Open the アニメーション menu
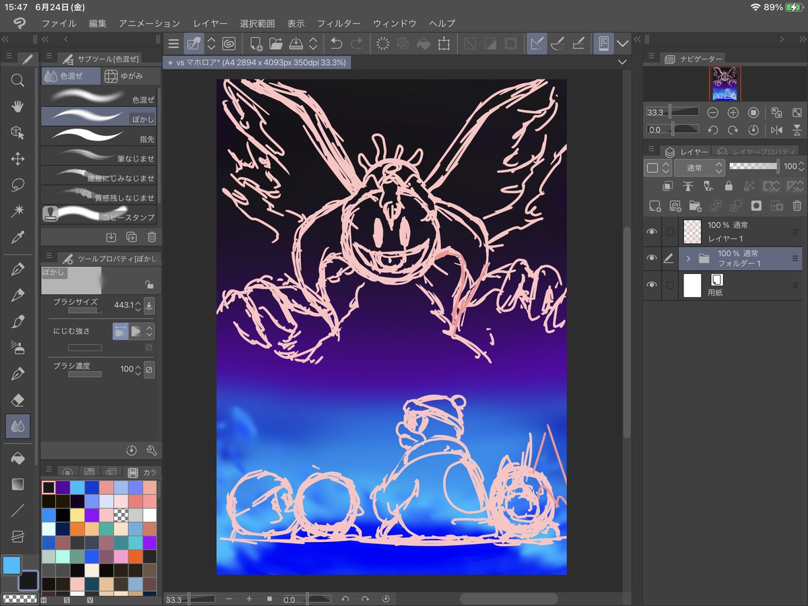Screen dimensions: 808x606 pos(149,23)
